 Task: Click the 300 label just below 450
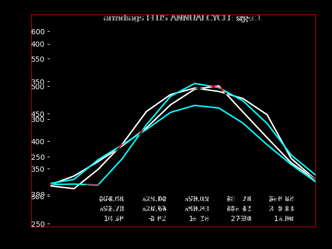38,120
